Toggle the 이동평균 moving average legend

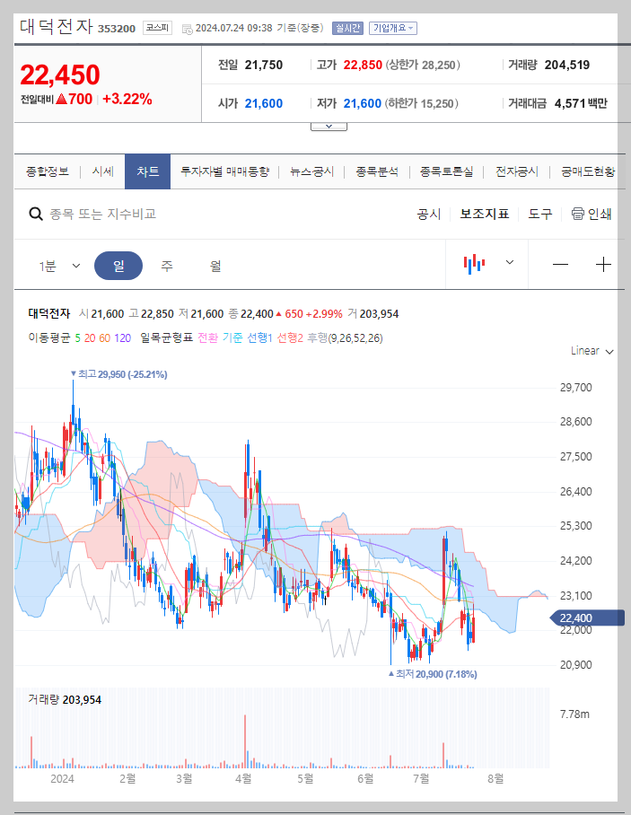pos(52,337)
